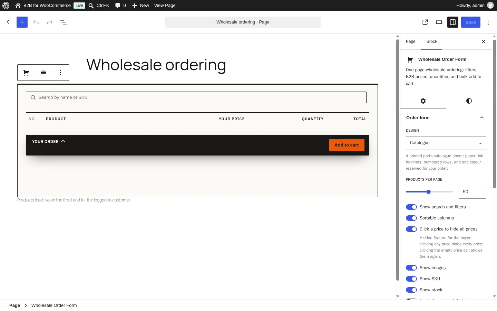
Task: Click Wholesale Order Form breadcrumb
Action: 54,305
